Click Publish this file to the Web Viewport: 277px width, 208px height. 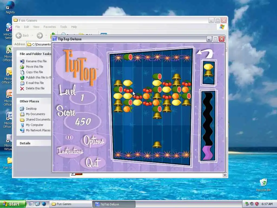click(38, 77)
